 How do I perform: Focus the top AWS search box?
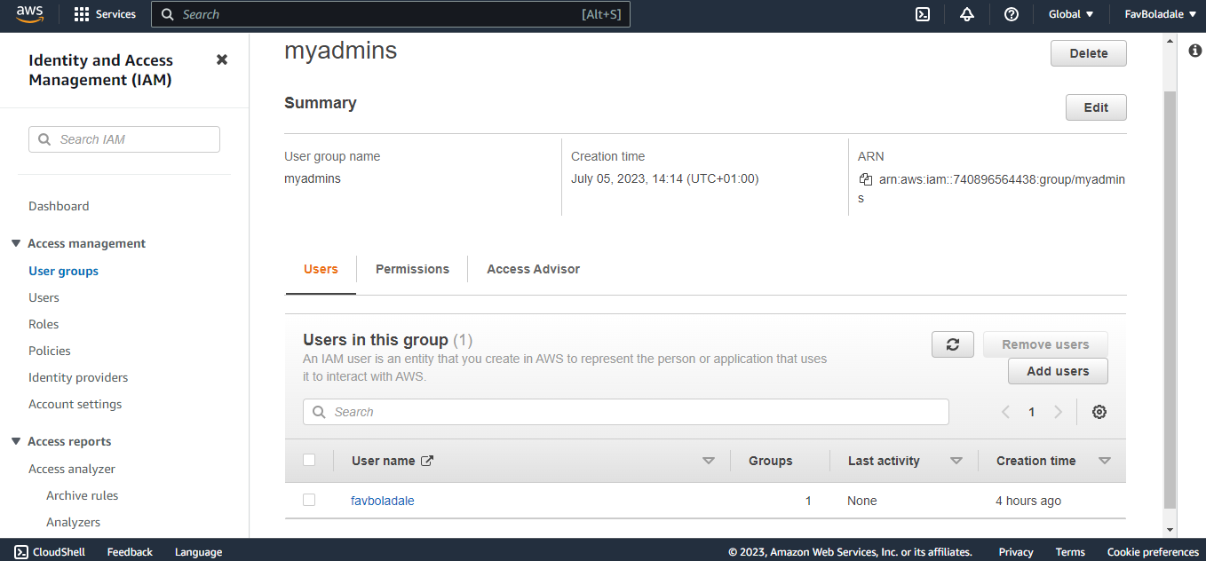point(391,14)
